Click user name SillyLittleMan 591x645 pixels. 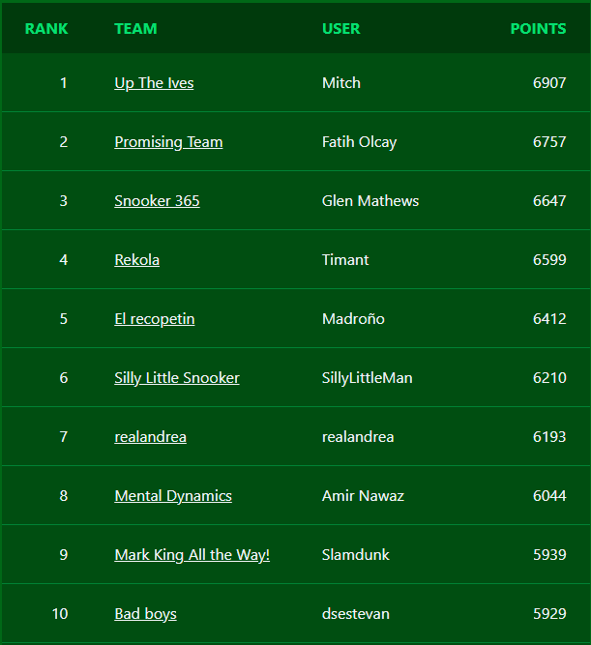click(367, 378)
